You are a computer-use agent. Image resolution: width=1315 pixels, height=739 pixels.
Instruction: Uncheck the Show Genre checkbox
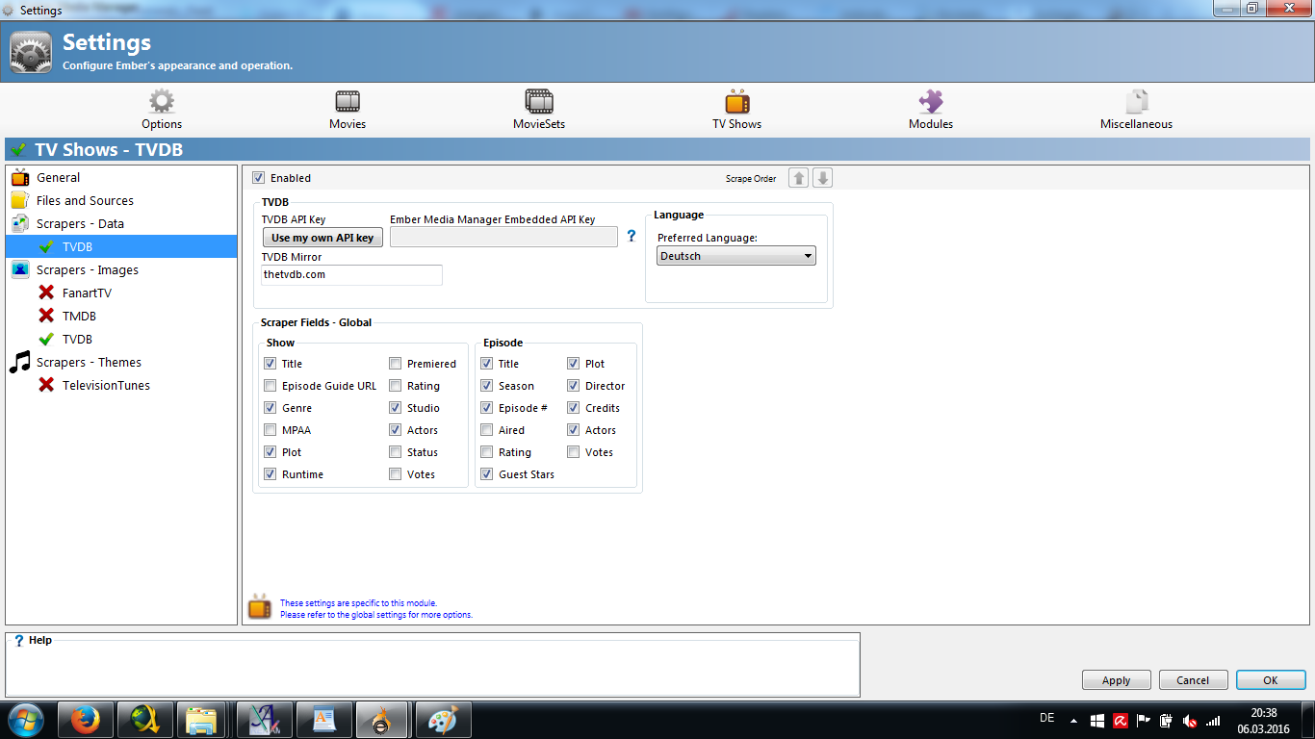tap(271, 408)
